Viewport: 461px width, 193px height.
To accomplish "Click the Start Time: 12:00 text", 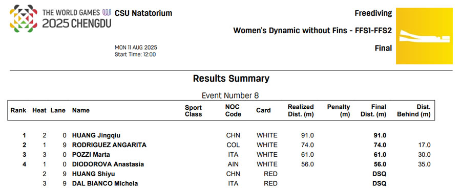I will pyautogui.click(x=135, y=55).
